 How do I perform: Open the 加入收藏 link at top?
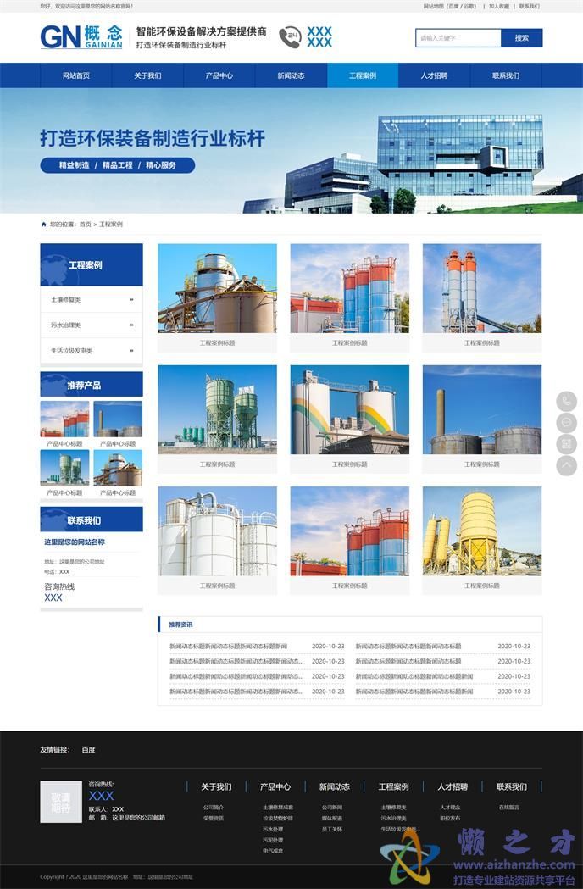point(499,6)
